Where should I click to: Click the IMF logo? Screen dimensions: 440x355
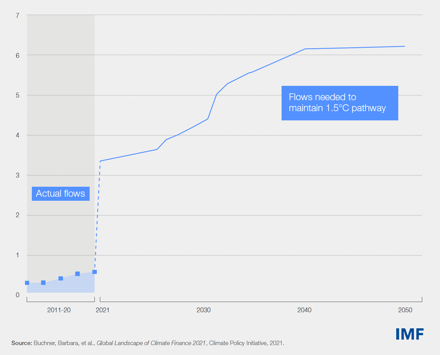[x=410, y=334]
